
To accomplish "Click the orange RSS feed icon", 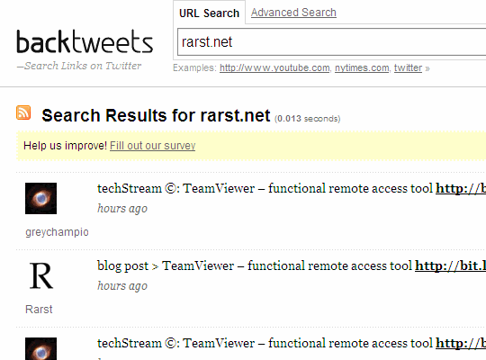I will (x=23, y=112).
